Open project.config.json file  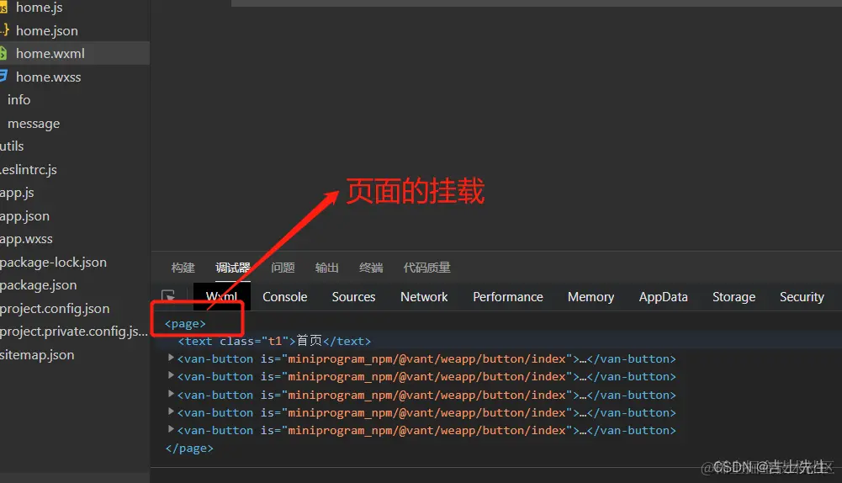point(55,308)
